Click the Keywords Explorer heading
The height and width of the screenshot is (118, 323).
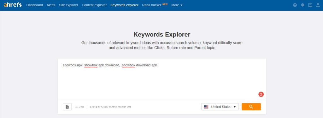click(162, 34)
